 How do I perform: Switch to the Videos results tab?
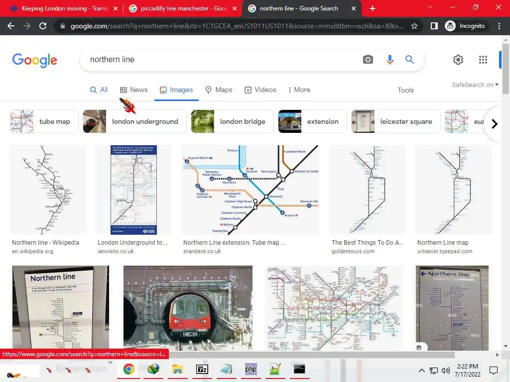pyautogui.click(x=260, y=90)
